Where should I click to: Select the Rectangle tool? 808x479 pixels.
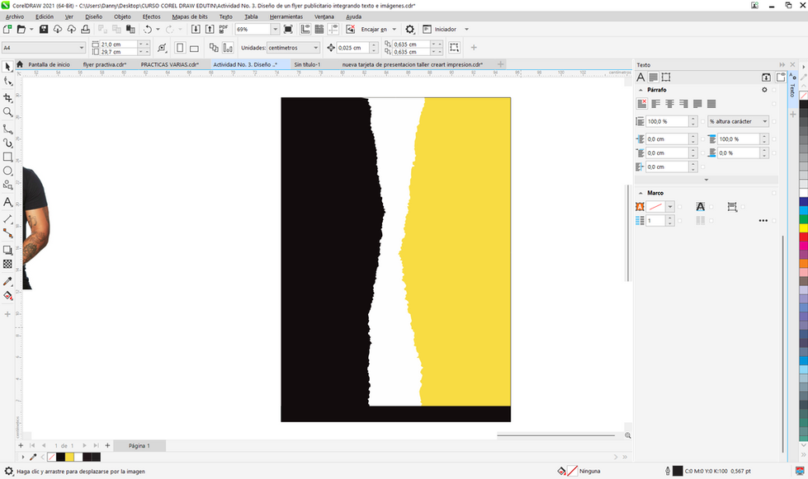[x=7, y=157]
